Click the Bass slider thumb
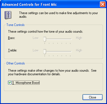The height and width of the screenshot is (104, 107). 45,39
